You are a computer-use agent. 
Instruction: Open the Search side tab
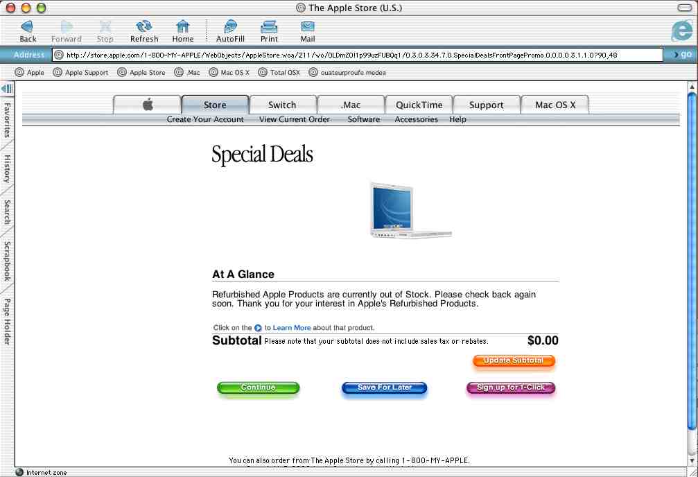[7, 212]
